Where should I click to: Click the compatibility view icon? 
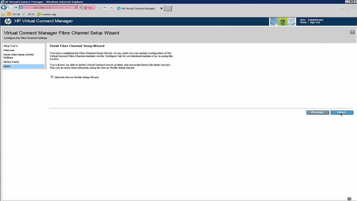(x=99, y=8)
